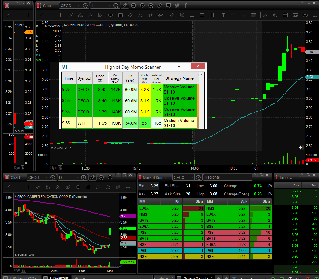This screenshot has width=319, height=279.
Task: Share main chart via Twitter icon
Action: tap(177, 5)
